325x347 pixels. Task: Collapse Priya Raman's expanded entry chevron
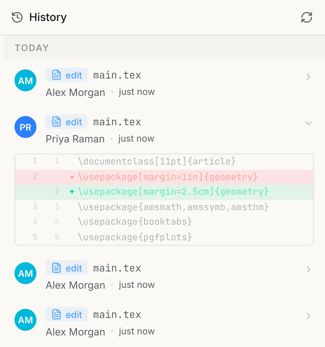click(309, 123)
